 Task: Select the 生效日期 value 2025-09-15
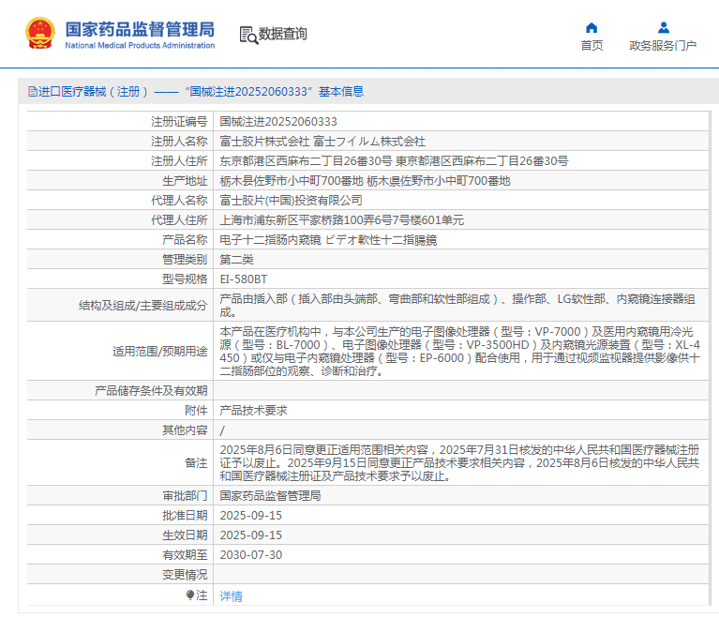coord(251,535)
